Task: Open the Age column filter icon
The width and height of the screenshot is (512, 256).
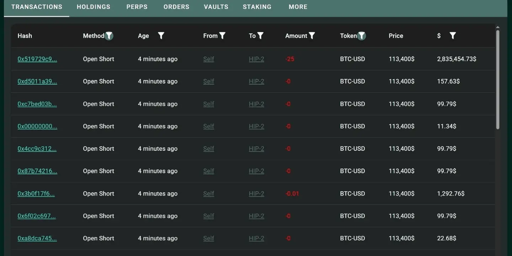Action: point(161,36)
